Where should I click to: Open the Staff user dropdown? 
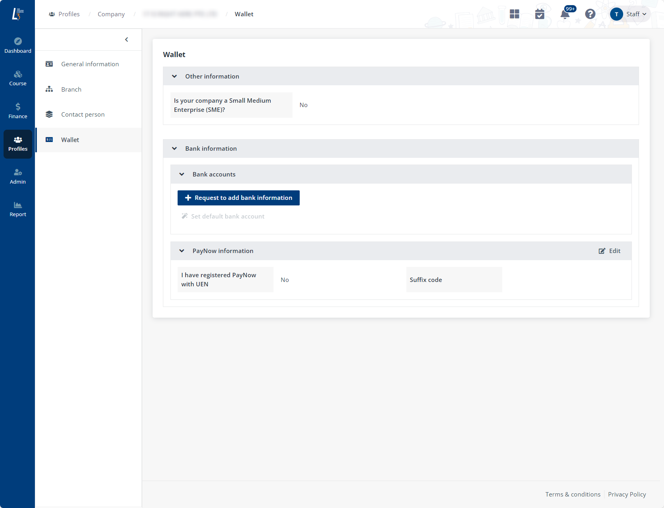pyautogui.click(x=630, y=14)
